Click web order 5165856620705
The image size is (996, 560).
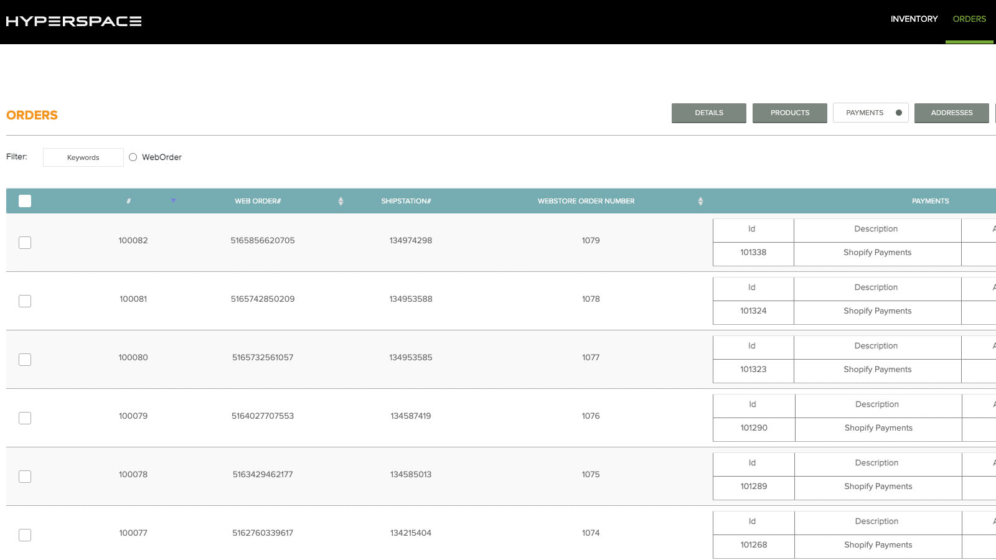click(263, 240)
